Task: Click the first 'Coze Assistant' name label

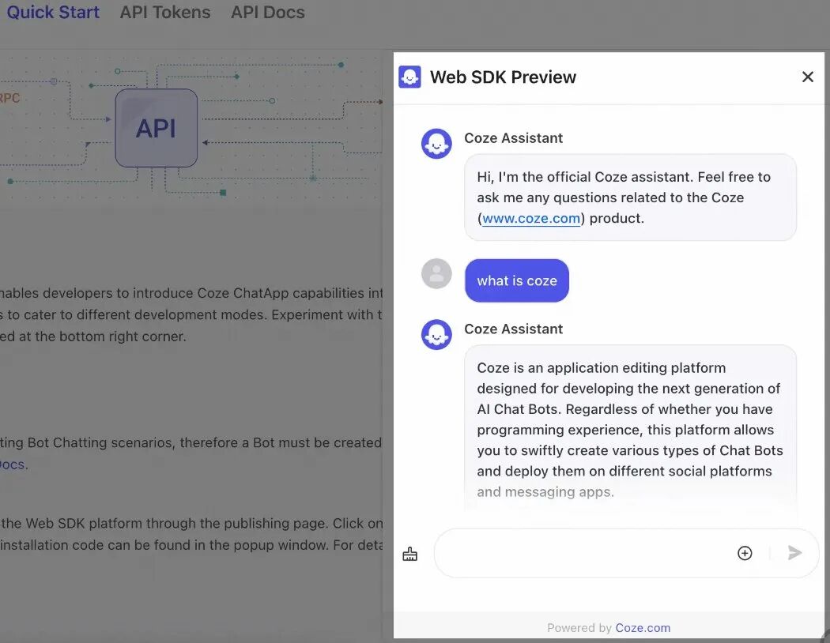Action: (x=514, y=138)
